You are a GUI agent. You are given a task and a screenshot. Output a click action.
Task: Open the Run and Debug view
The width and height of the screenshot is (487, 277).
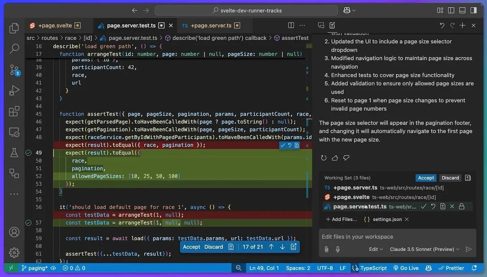click(14, 90)
